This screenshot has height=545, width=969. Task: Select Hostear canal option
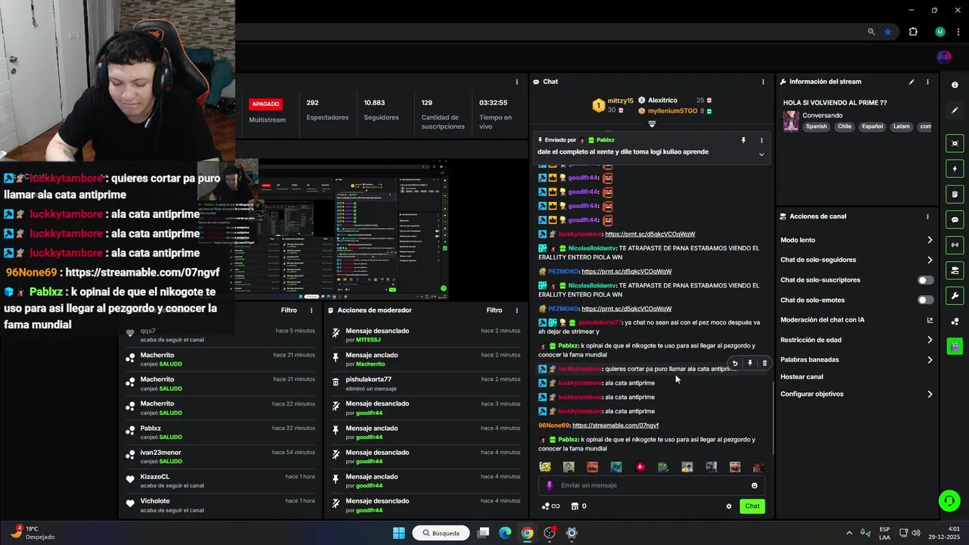802,377
